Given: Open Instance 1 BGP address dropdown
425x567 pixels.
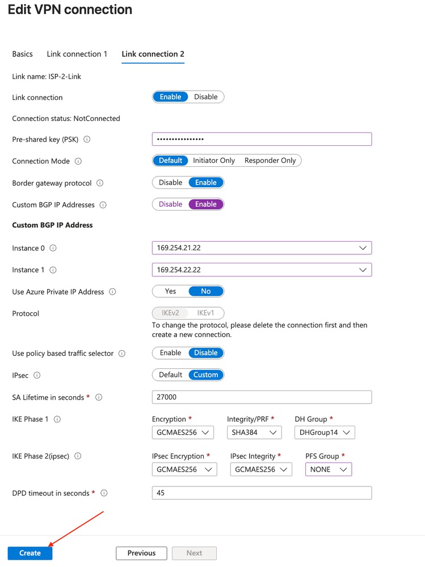Looking at the screenshot, I should click(262, 270).
